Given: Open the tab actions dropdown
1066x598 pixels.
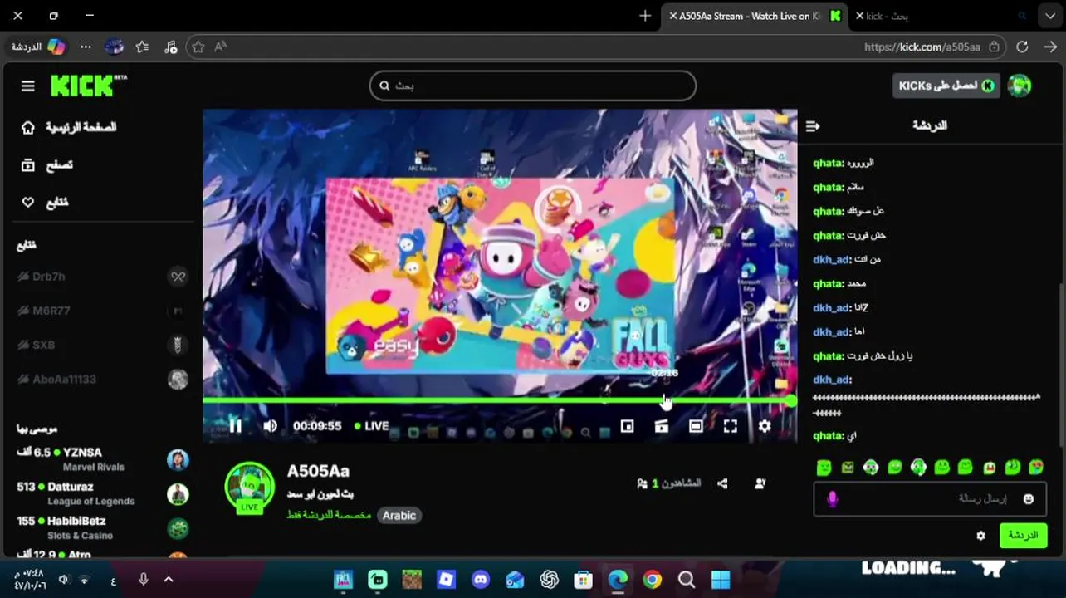Looking at the screenshot, I should click(1050, 16).
